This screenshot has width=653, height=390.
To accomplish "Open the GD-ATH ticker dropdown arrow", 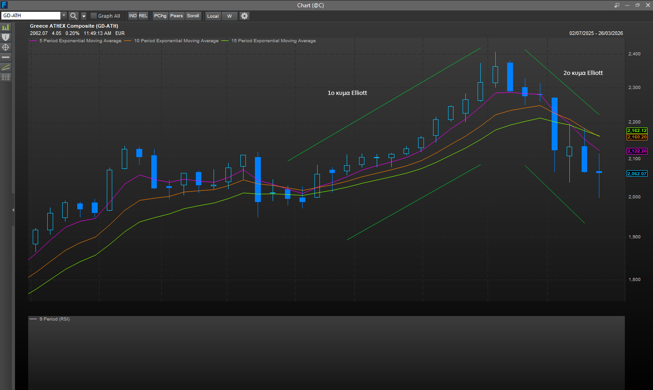I will click(64, 15).
